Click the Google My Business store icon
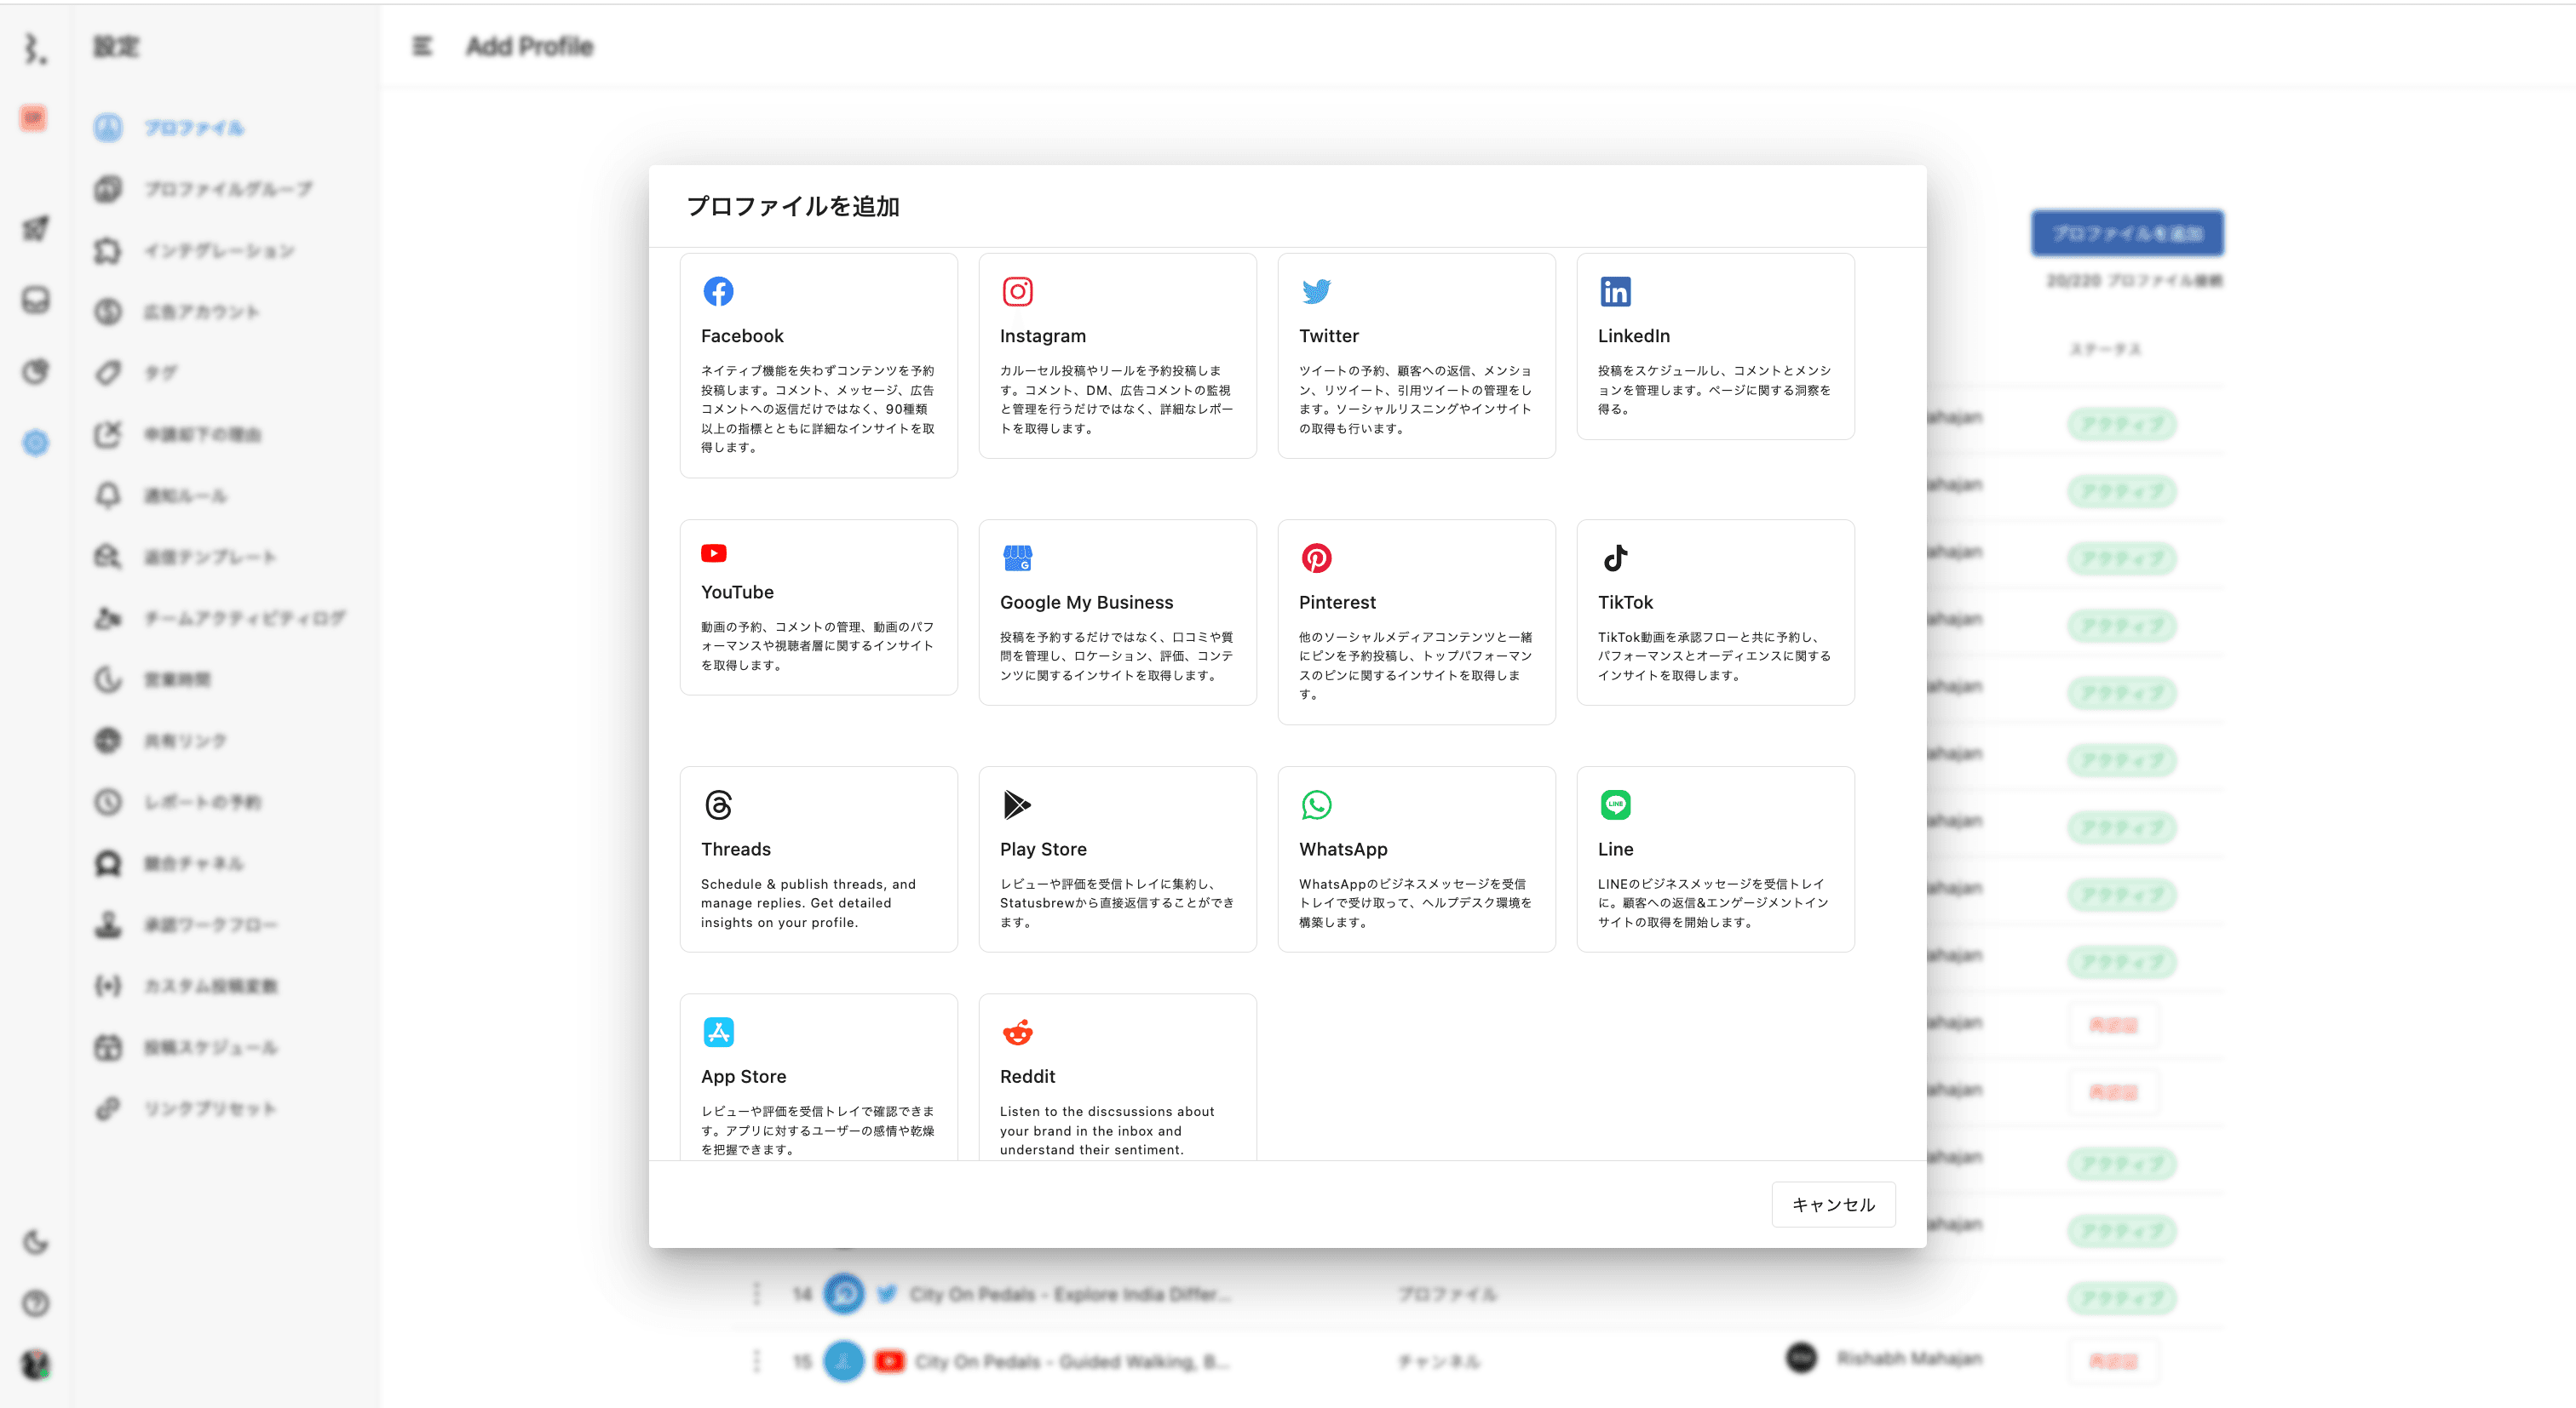This screenshot has width=2576, height=1408. 1017,558
